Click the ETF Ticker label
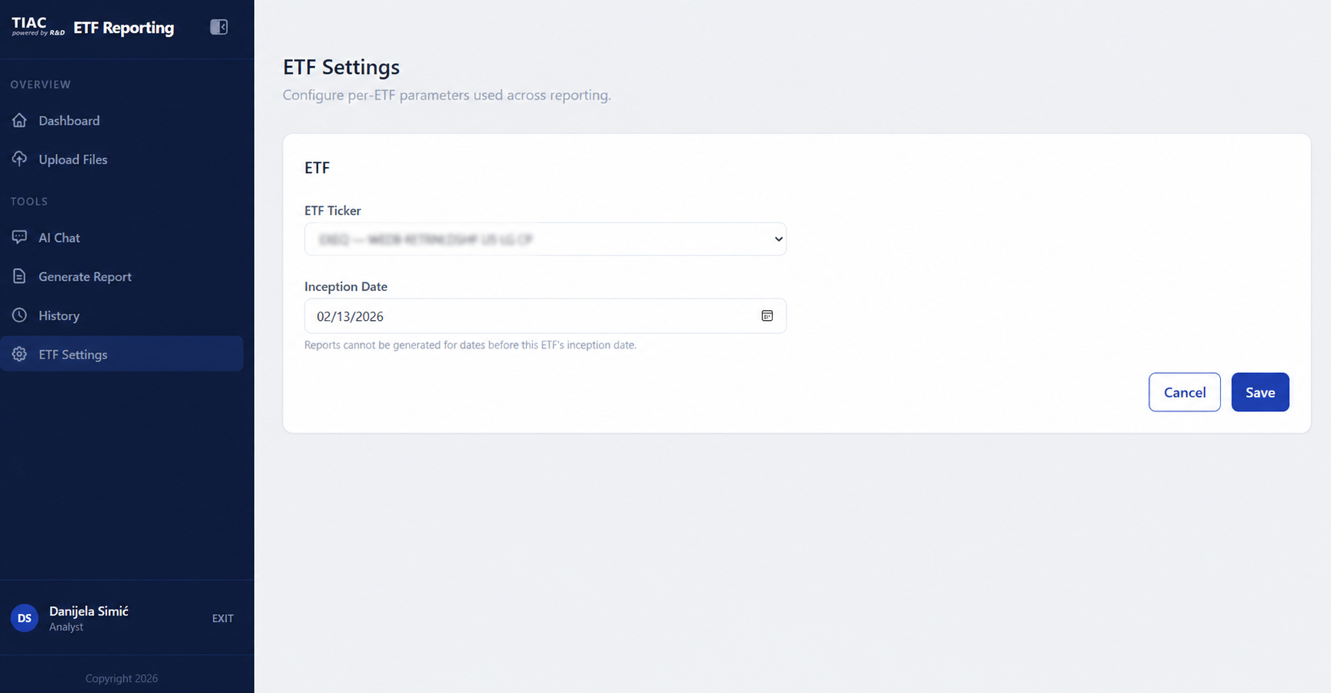Screen dimensions: 1331x693 [332, 211]
